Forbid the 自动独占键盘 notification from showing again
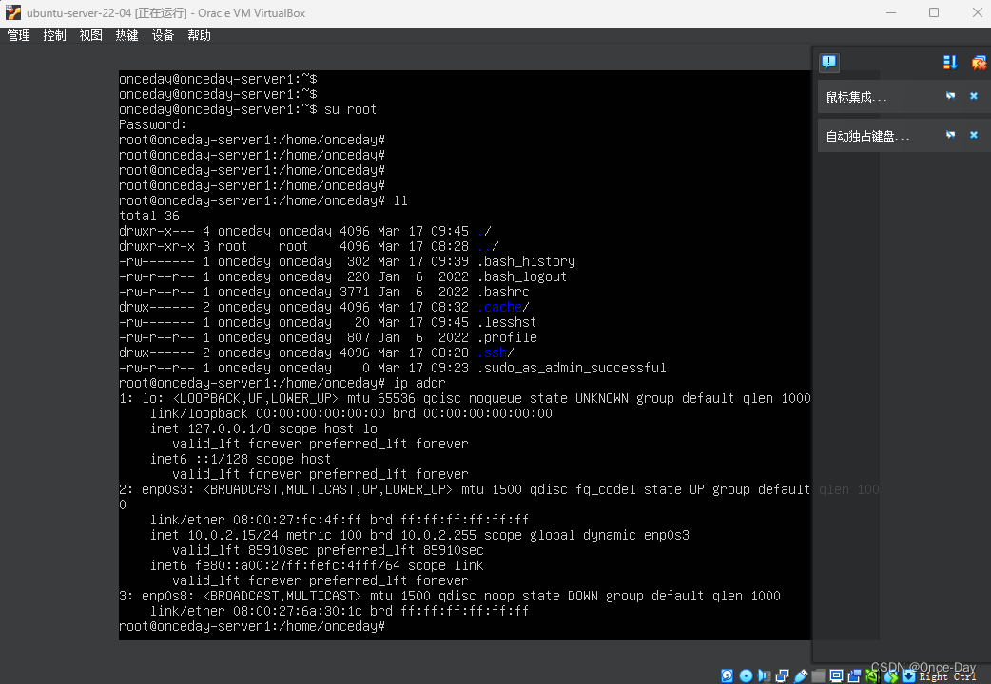Viewport: 991px width, 684px height. (950, 135)
